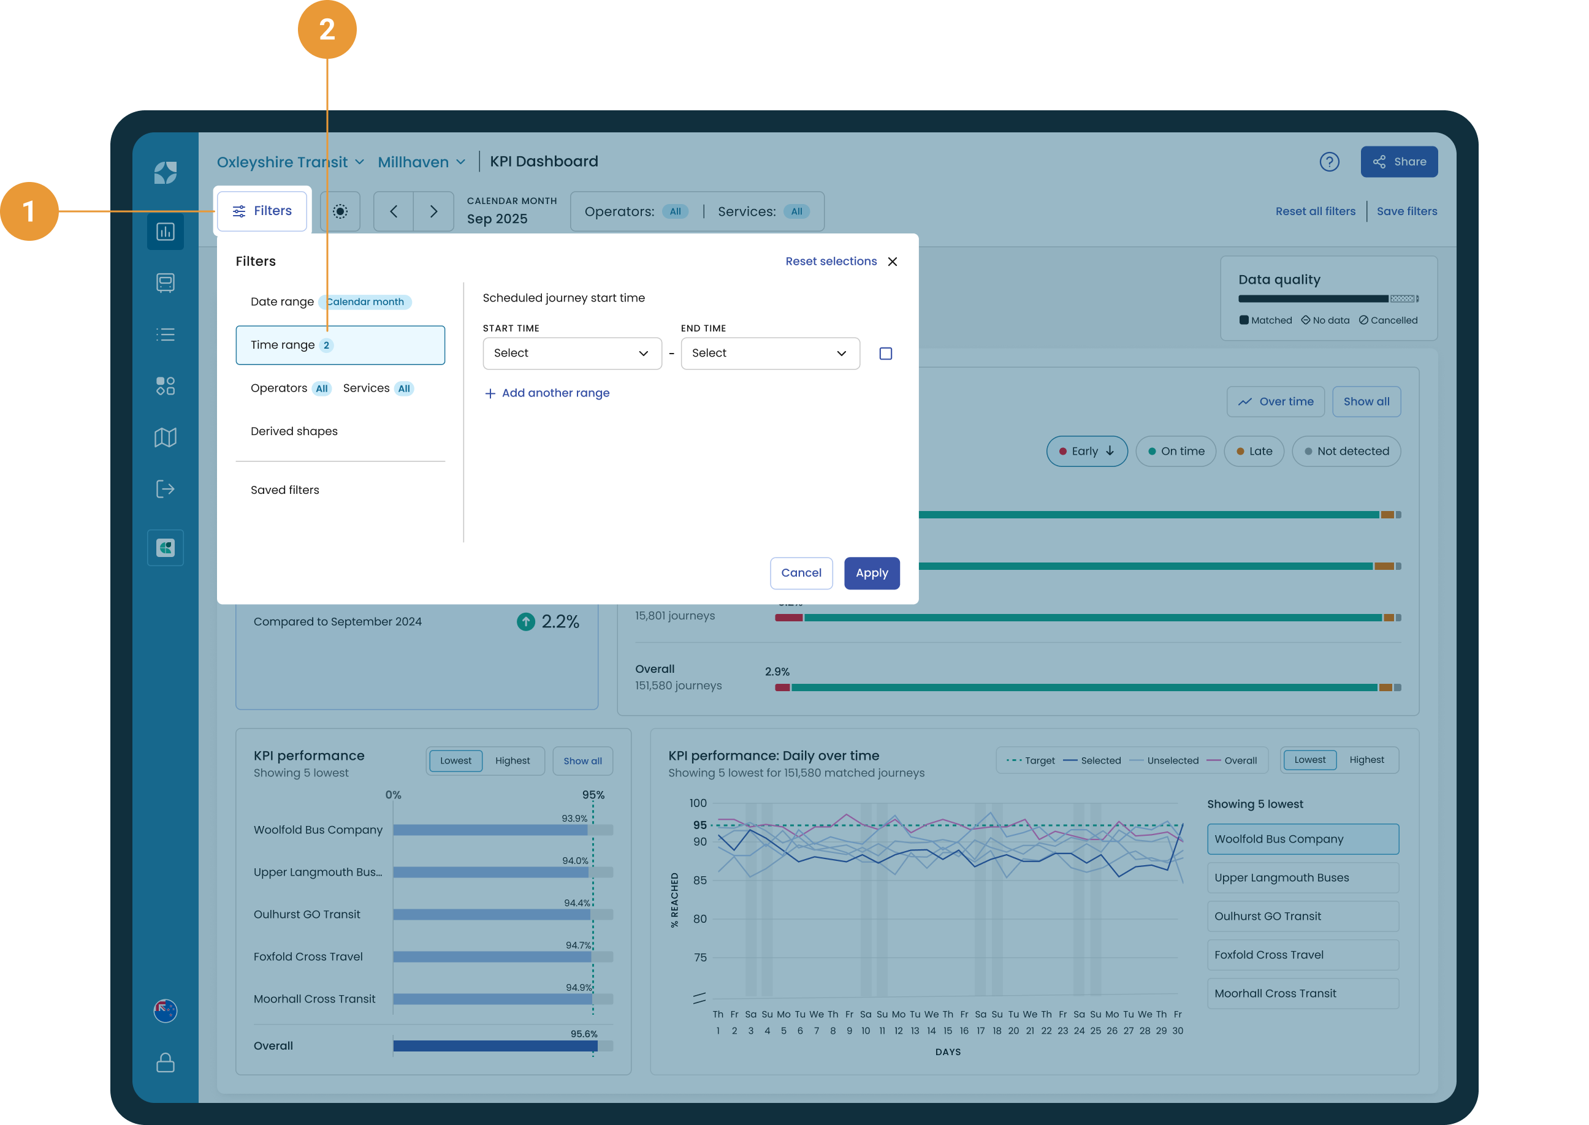Screen dimensions: 1589x1125
Task: Expand the Oxleyshire Transit dropdown
Action: (x=291, y=162)
